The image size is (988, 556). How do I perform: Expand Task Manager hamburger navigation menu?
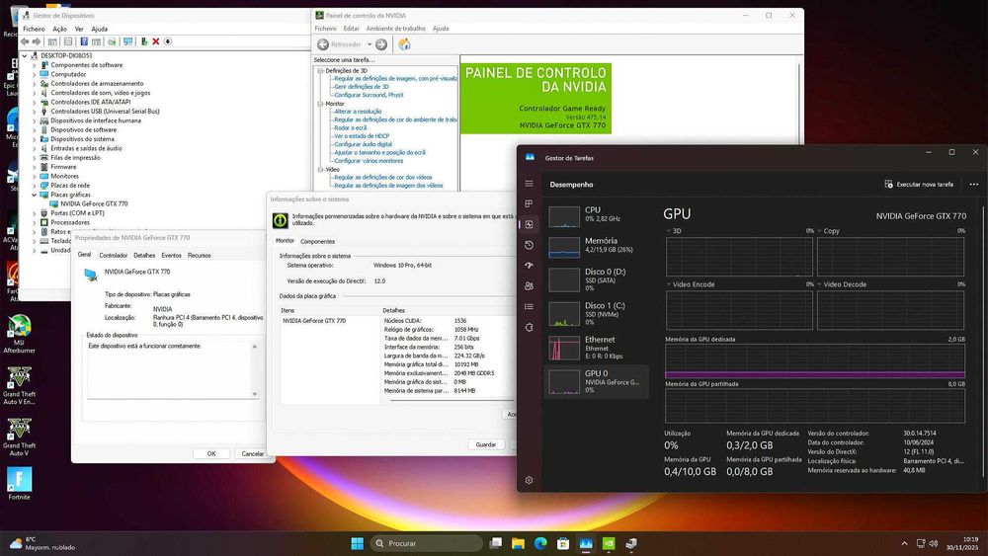pos(529,184)
